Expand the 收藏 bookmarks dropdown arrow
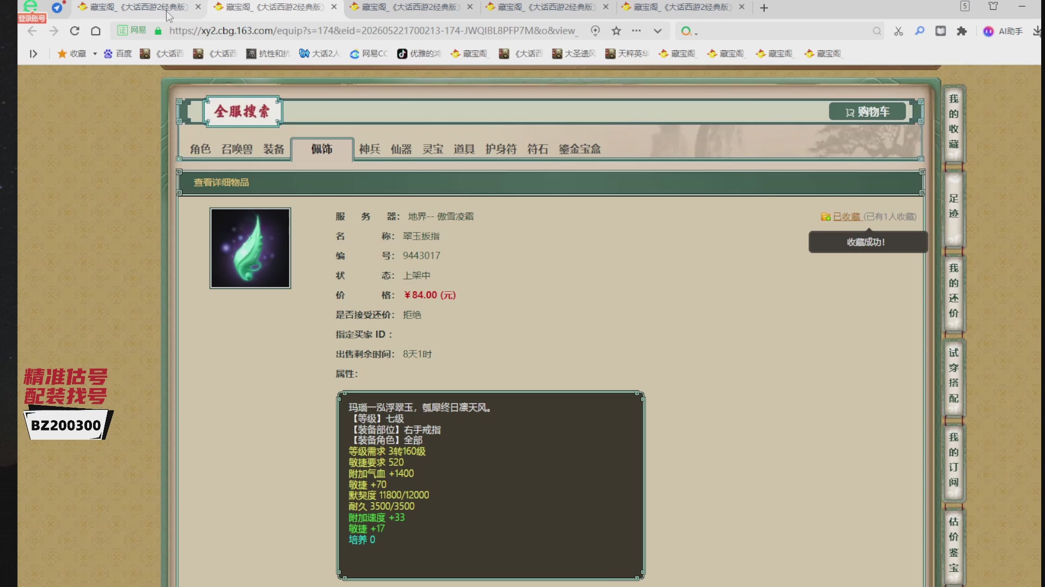 [95, 54]
